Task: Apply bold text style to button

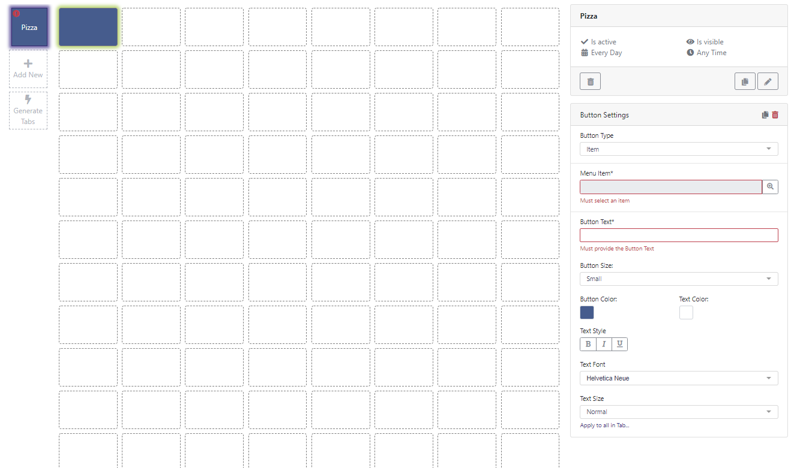Action: pos(588,344)
